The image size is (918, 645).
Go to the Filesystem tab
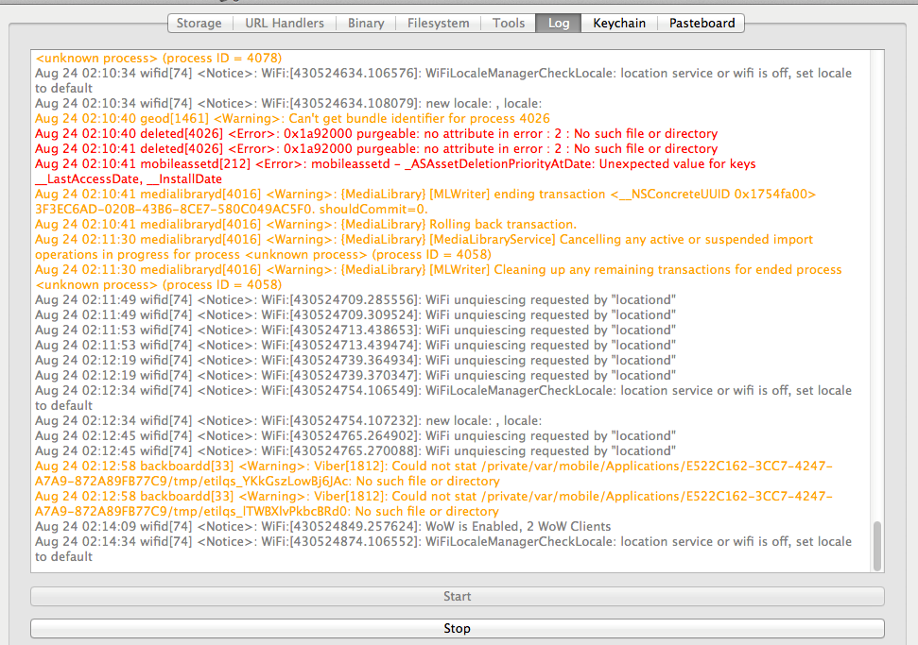click(x=438, y=23)
